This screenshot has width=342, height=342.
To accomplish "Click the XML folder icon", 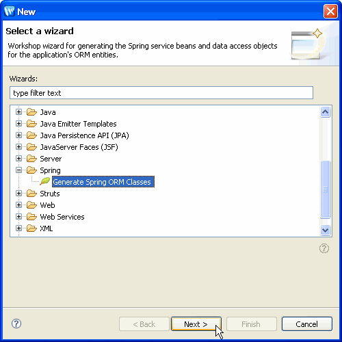I will [31, 228].
